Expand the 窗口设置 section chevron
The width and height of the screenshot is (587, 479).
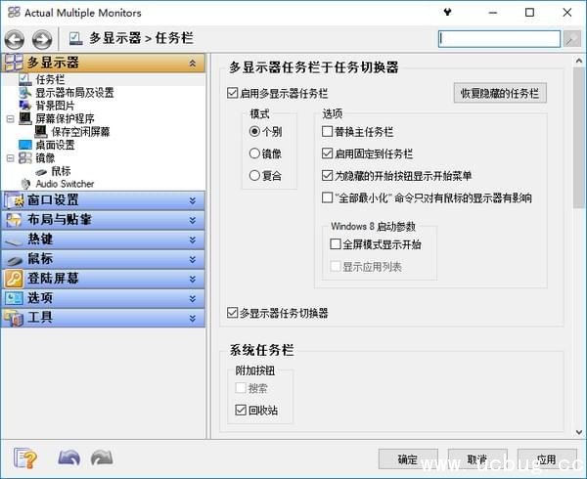click(193, 200)
